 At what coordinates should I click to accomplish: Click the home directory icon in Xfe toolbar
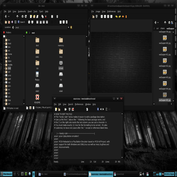(23, 16)
